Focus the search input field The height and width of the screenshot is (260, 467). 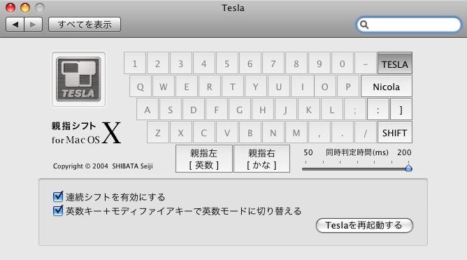coord(409,24)
